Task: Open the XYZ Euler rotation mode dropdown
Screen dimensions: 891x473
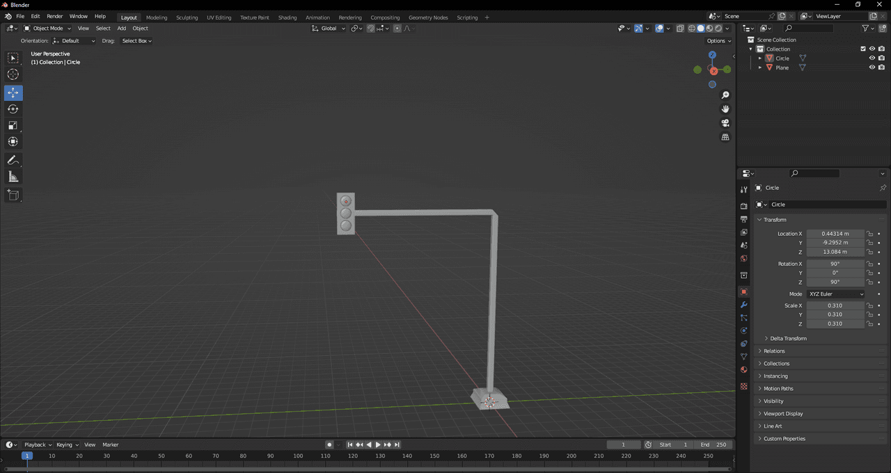Action: pos(836,294)
